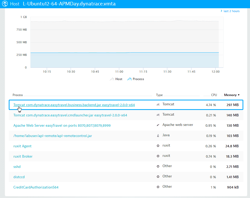
Task: Click the 12:00 time label on chart axis
Action: tap(216, 72)
